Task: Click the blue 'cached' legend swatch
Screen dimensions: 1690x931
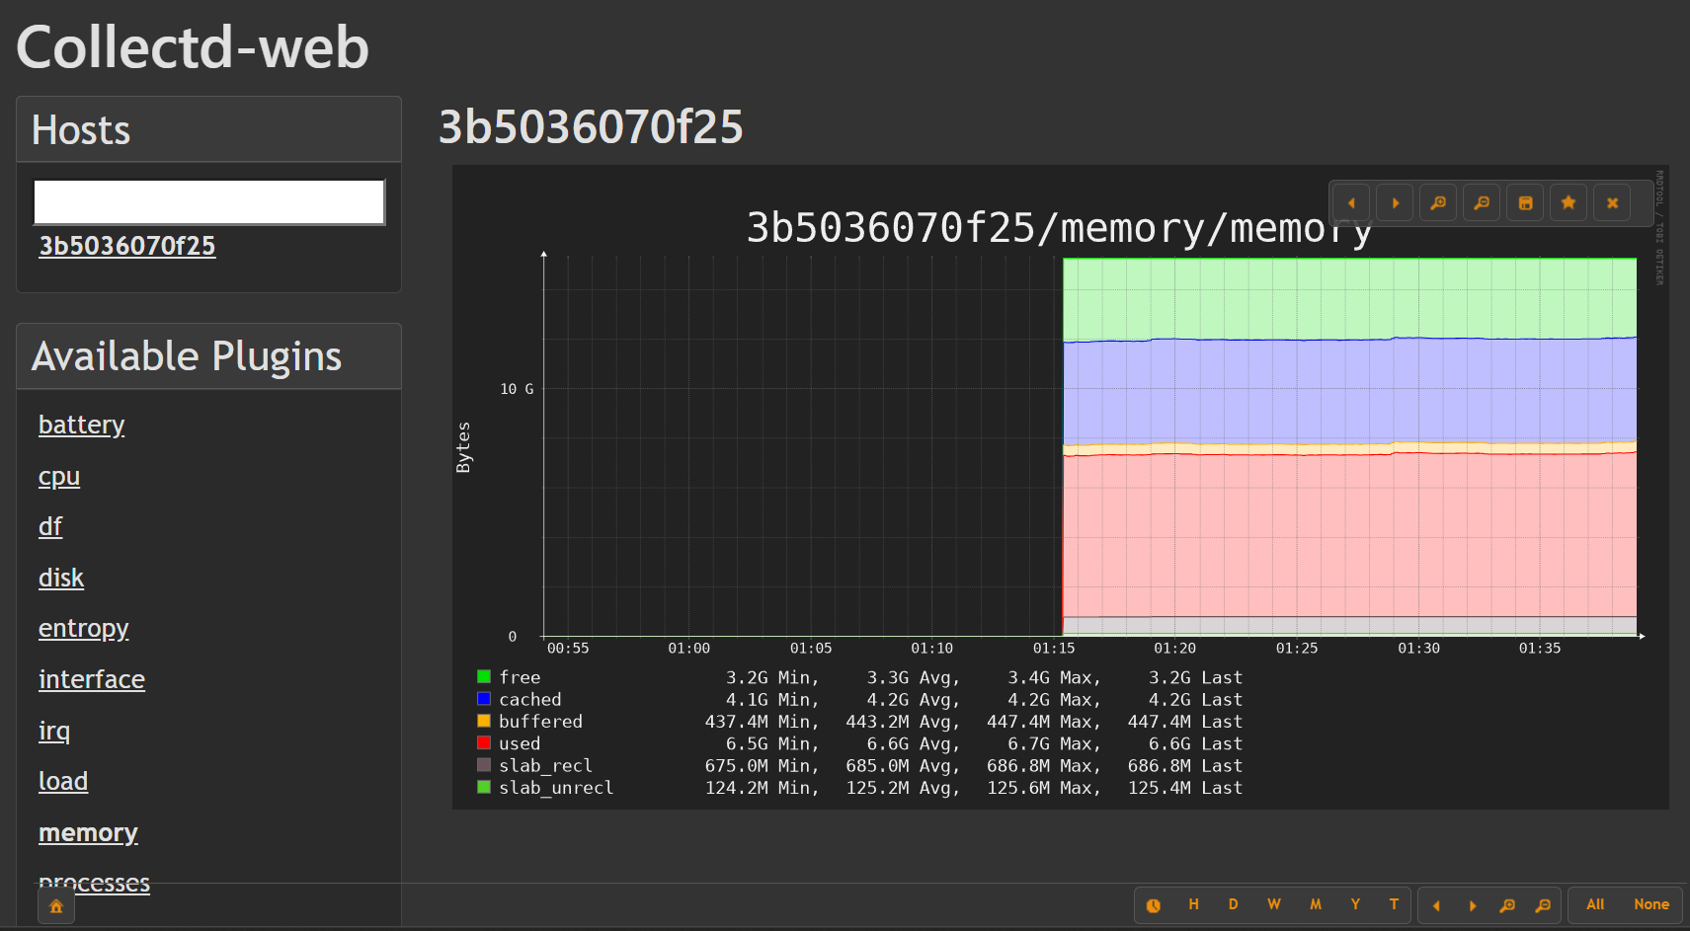Action: (x=484, y=699)
